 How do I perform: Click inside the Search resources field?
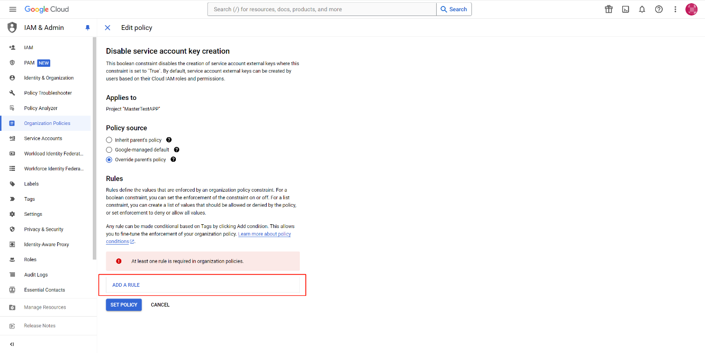click(321, 9)
